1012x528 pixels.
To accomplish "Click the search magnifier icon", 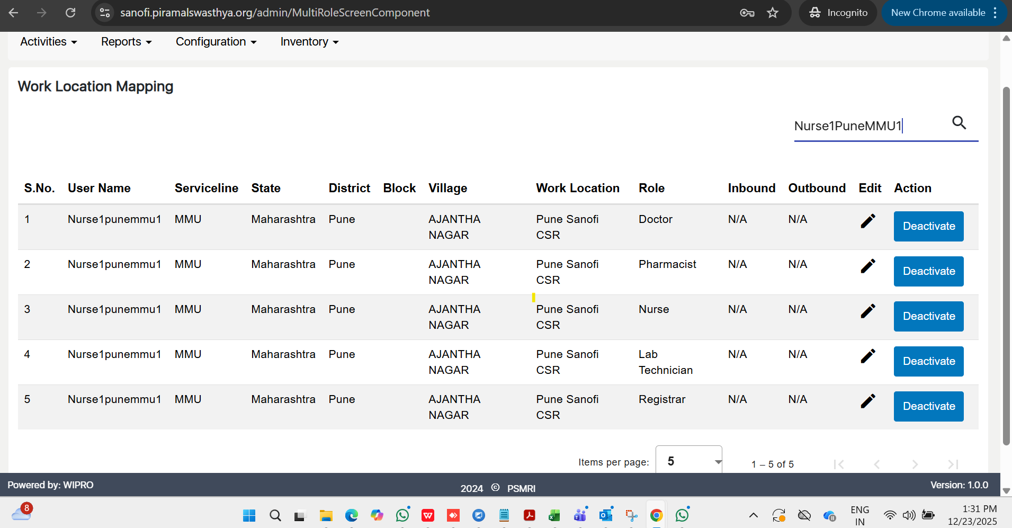I will (x=959, y=123).
